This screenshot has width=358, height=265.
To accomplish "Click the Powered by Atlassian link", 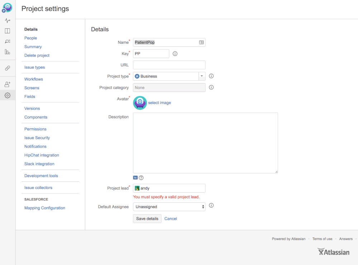I will [288, 239].
